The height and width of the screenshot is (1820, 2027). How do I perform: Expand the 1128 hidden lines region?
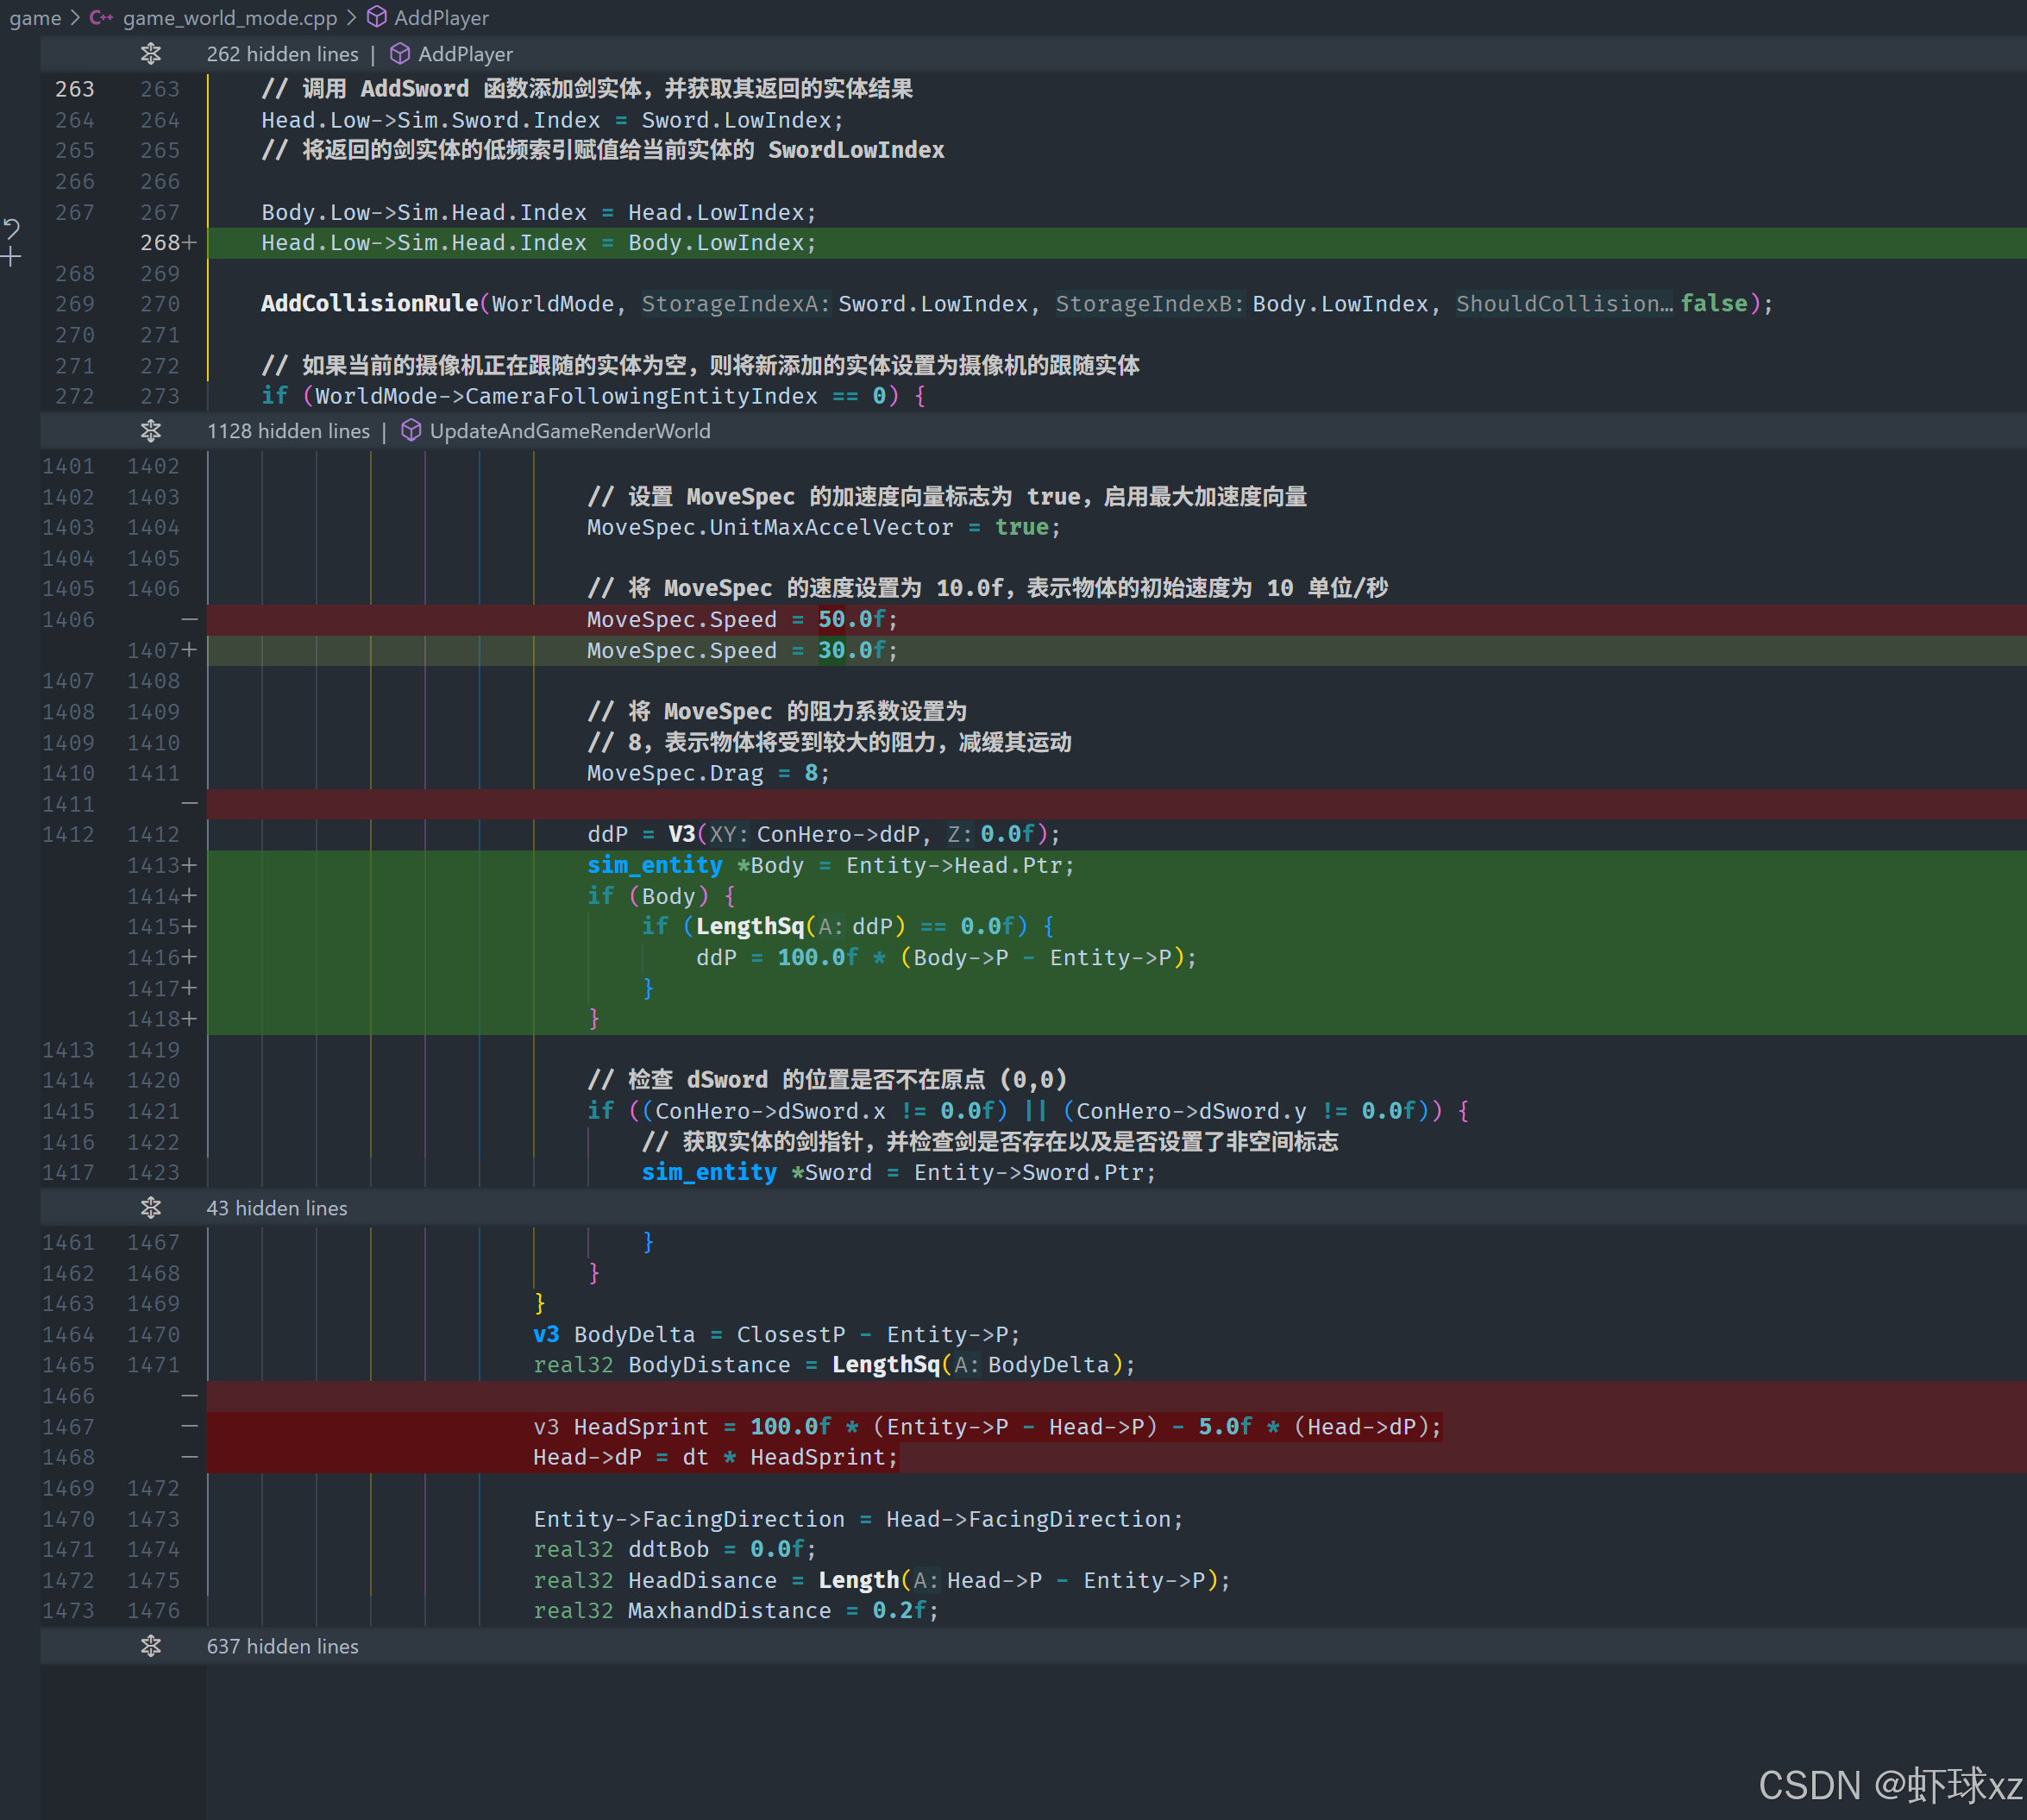(288, 431)
